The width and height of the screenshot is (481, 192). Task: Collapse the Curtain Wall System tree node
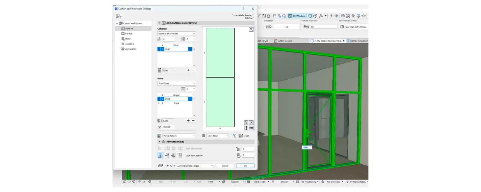coord(117,24)
